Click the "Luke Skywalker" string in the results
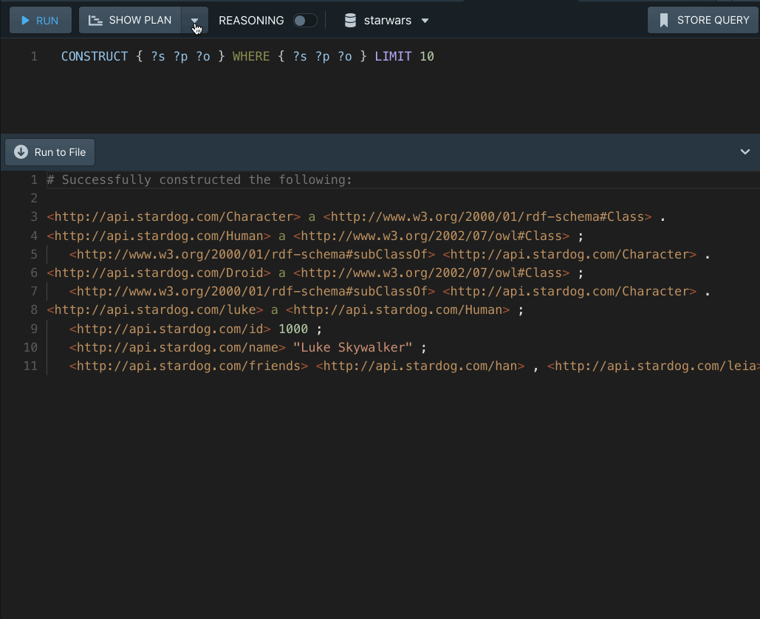The width and height of the screenshot is (760, 619). coord(352,347)
